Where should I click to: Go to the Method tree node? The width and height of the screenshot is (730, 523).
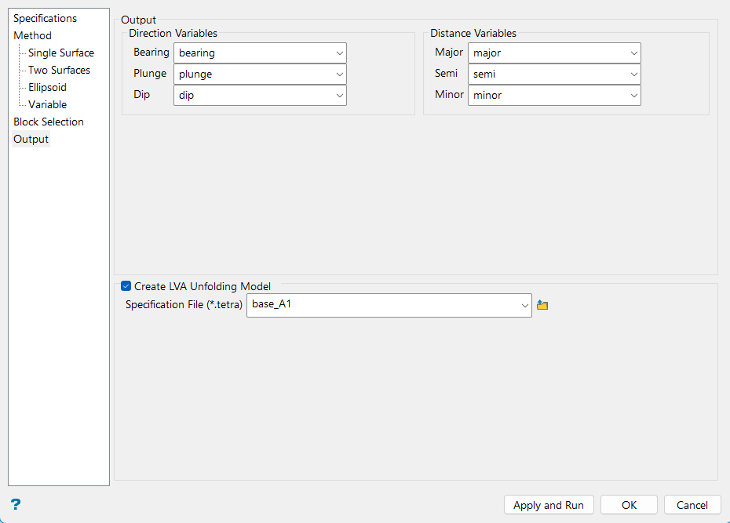click(x=33, y=35)
